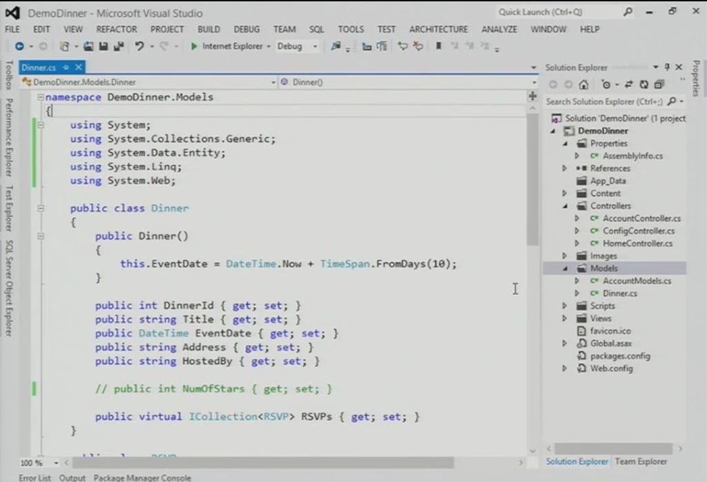This screenshot has height=482, width=707.
Task: Open the DEBUG menu
Action: 246,29
